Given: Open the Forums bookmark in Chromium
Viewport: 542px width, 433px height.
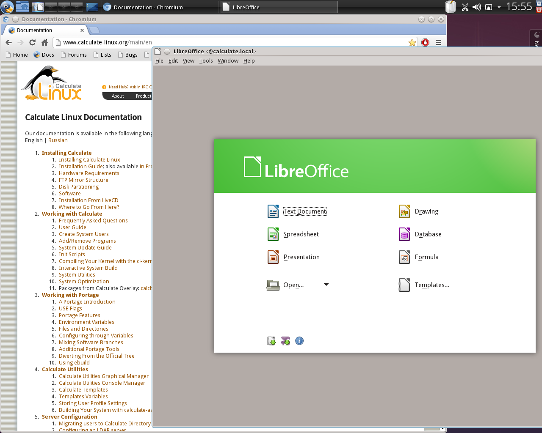Looking at the screenshot, I should click(x=74, y=55).
